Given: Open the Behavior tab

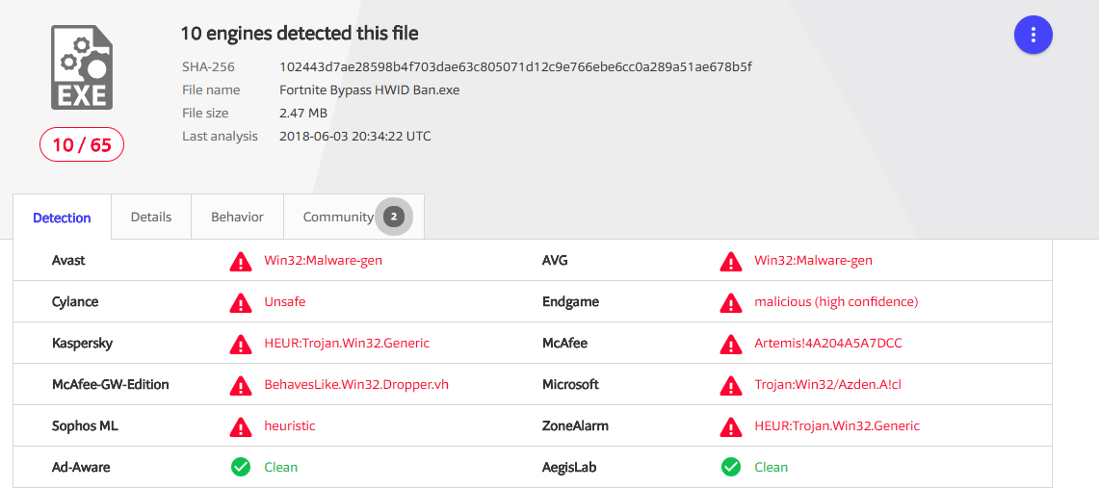Looking at the screenshot, I should [237, 217].
